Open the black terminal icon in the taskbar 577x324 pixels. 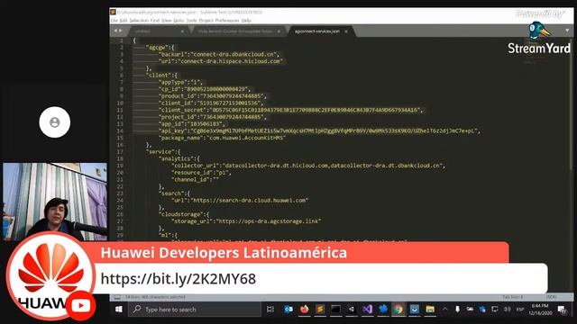[335, 310]
